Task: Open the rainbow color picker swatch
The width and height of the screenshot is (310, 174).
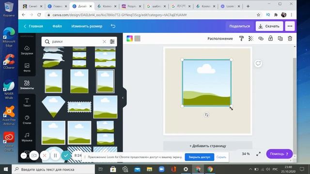Action: (x=129, y=39)
